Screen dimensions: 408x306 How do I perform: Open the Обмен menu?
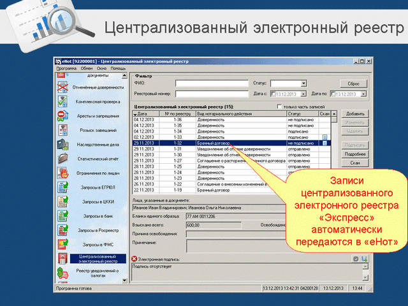86,68
